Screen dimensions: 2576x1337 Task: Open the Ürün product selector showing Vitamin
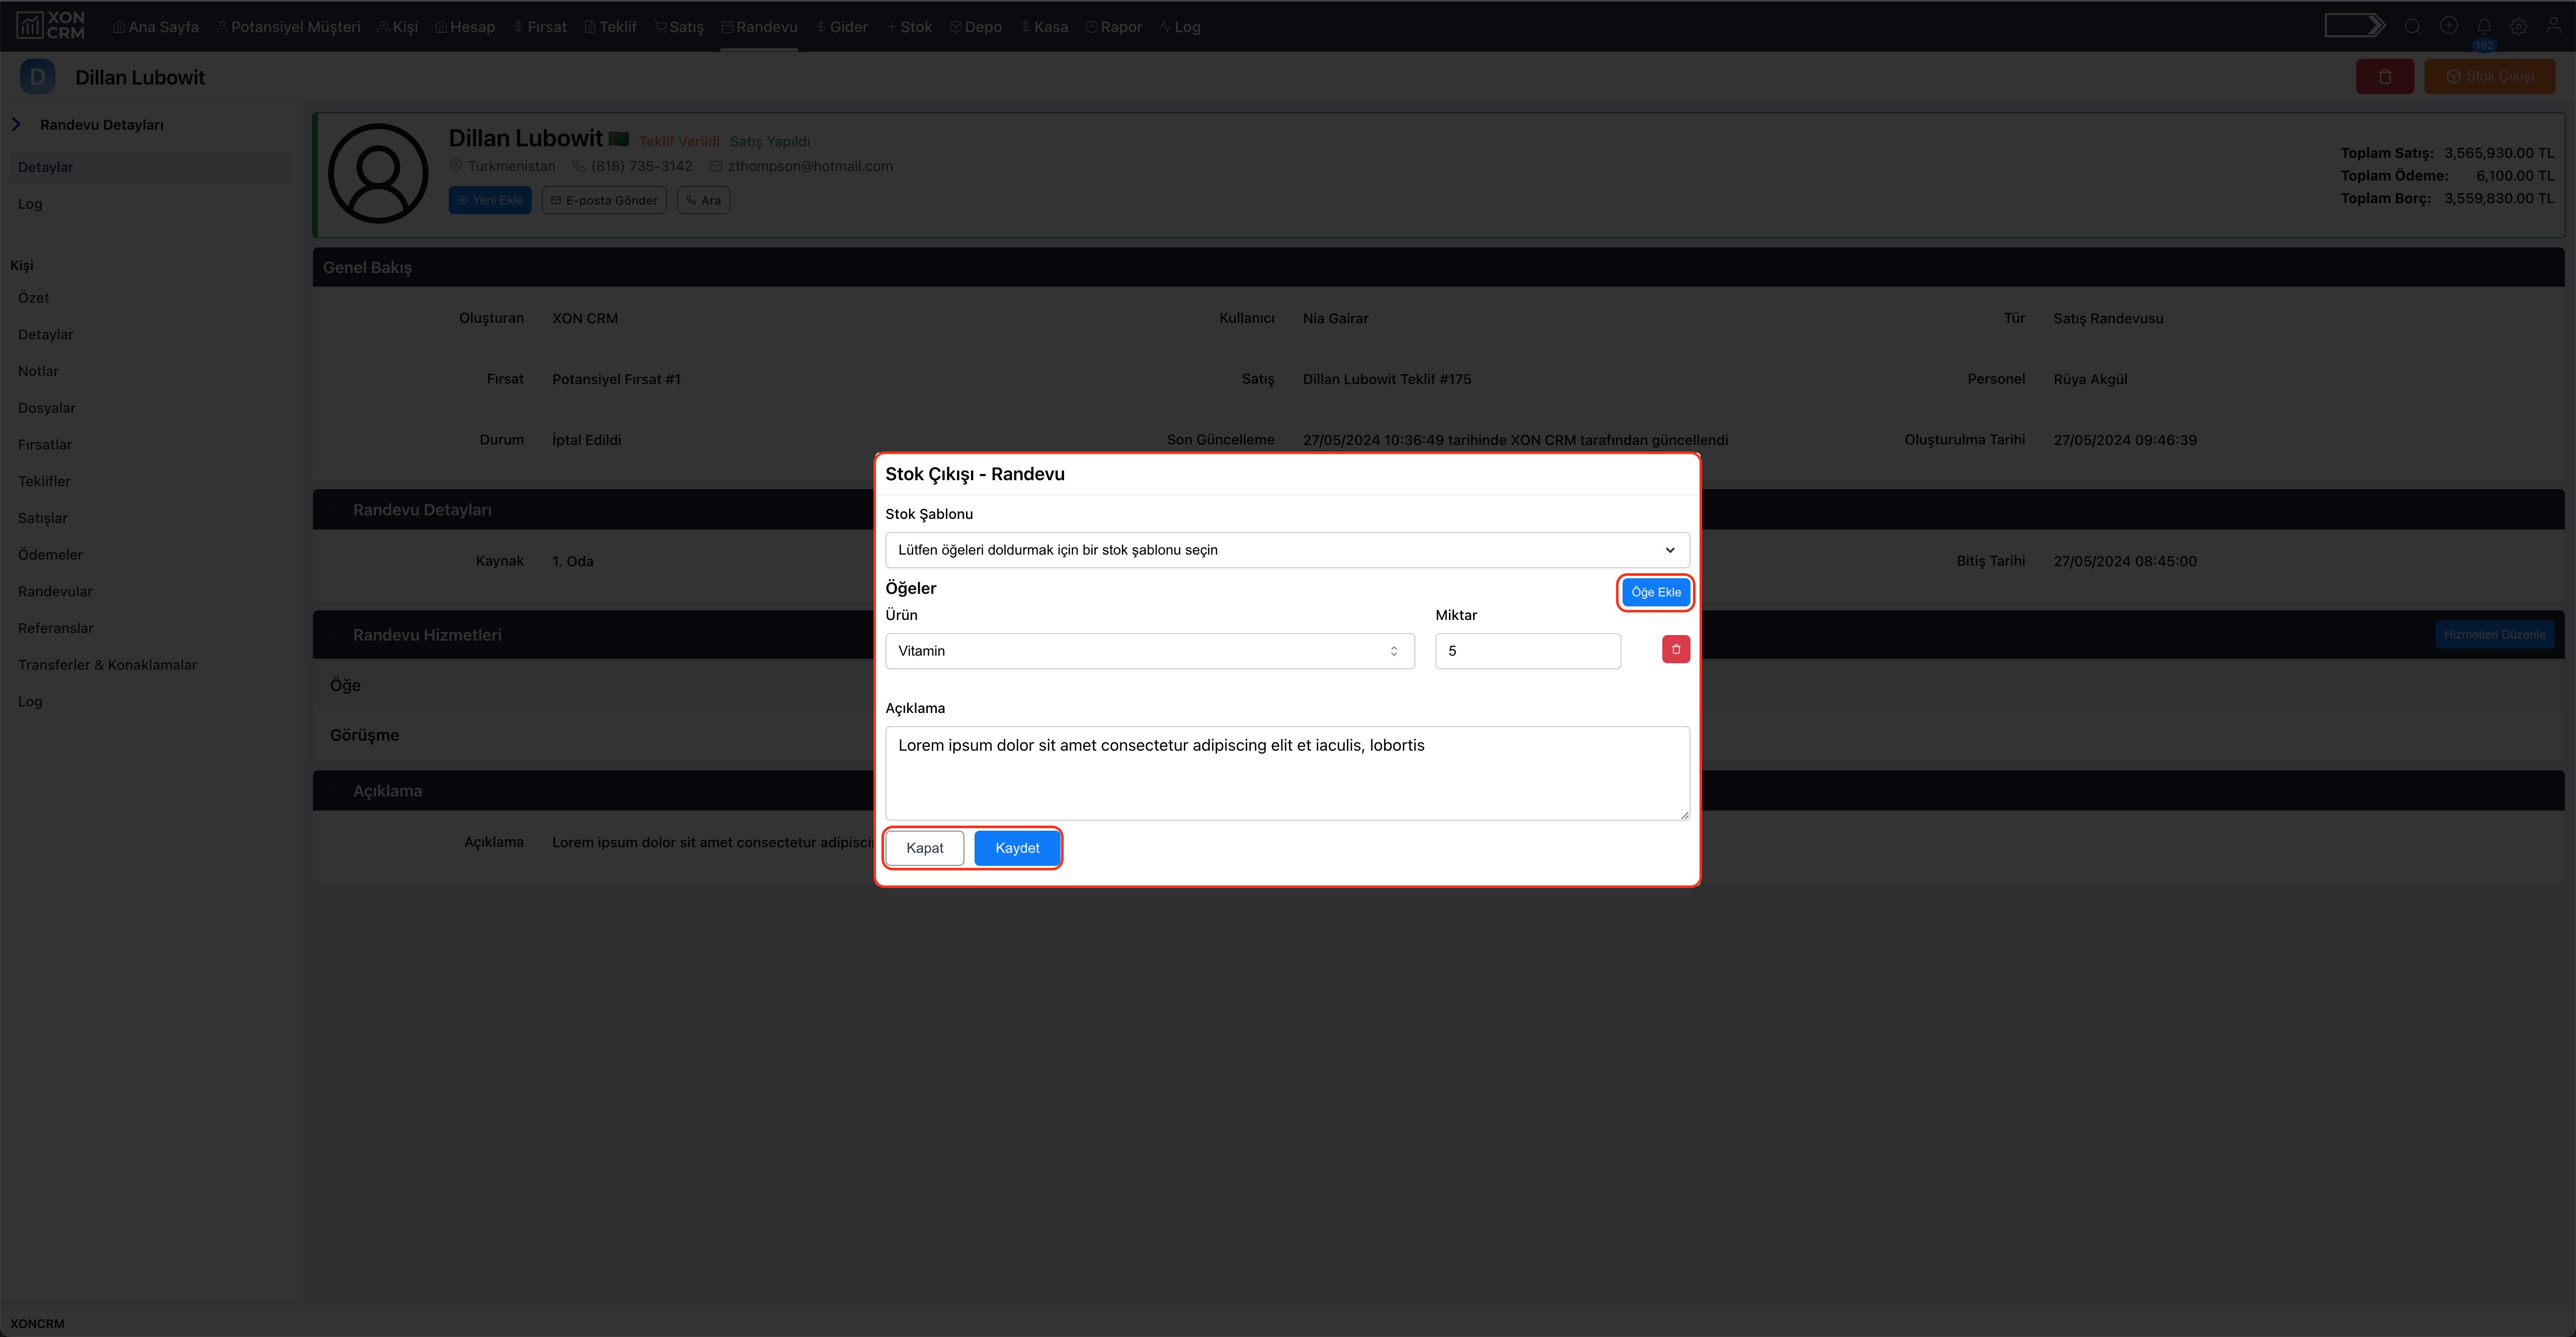pyautogui.click(x=1149, y=651)
